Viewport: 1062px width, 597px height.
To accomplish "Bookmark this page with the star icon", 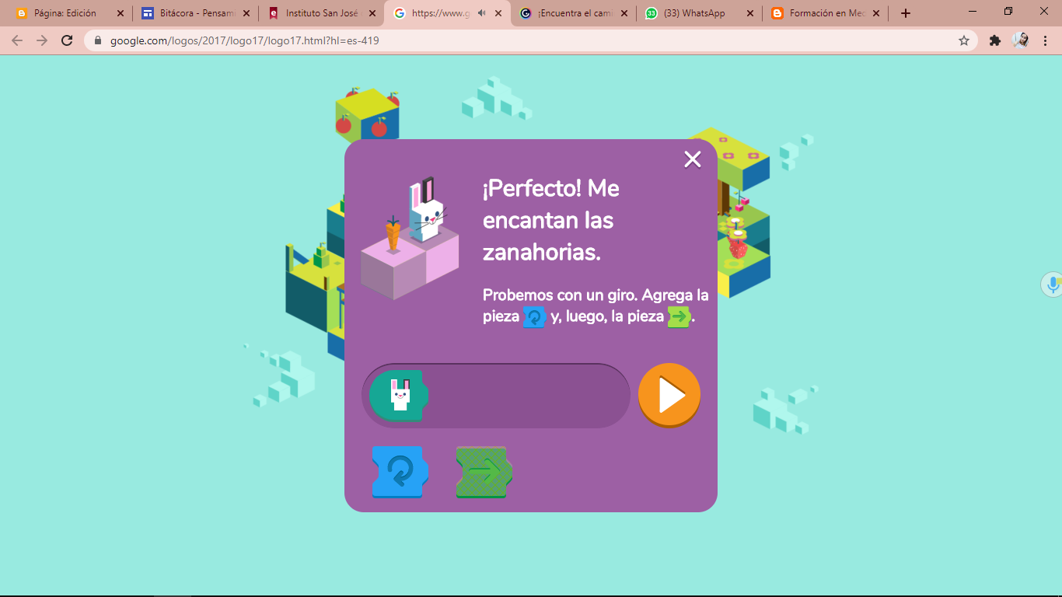I will pyautogui.click(x=964, y=40).
